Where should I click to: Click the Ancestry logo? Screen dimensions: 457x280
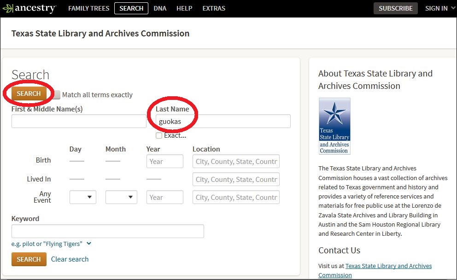pyautogui.click(x=29, y=8)
